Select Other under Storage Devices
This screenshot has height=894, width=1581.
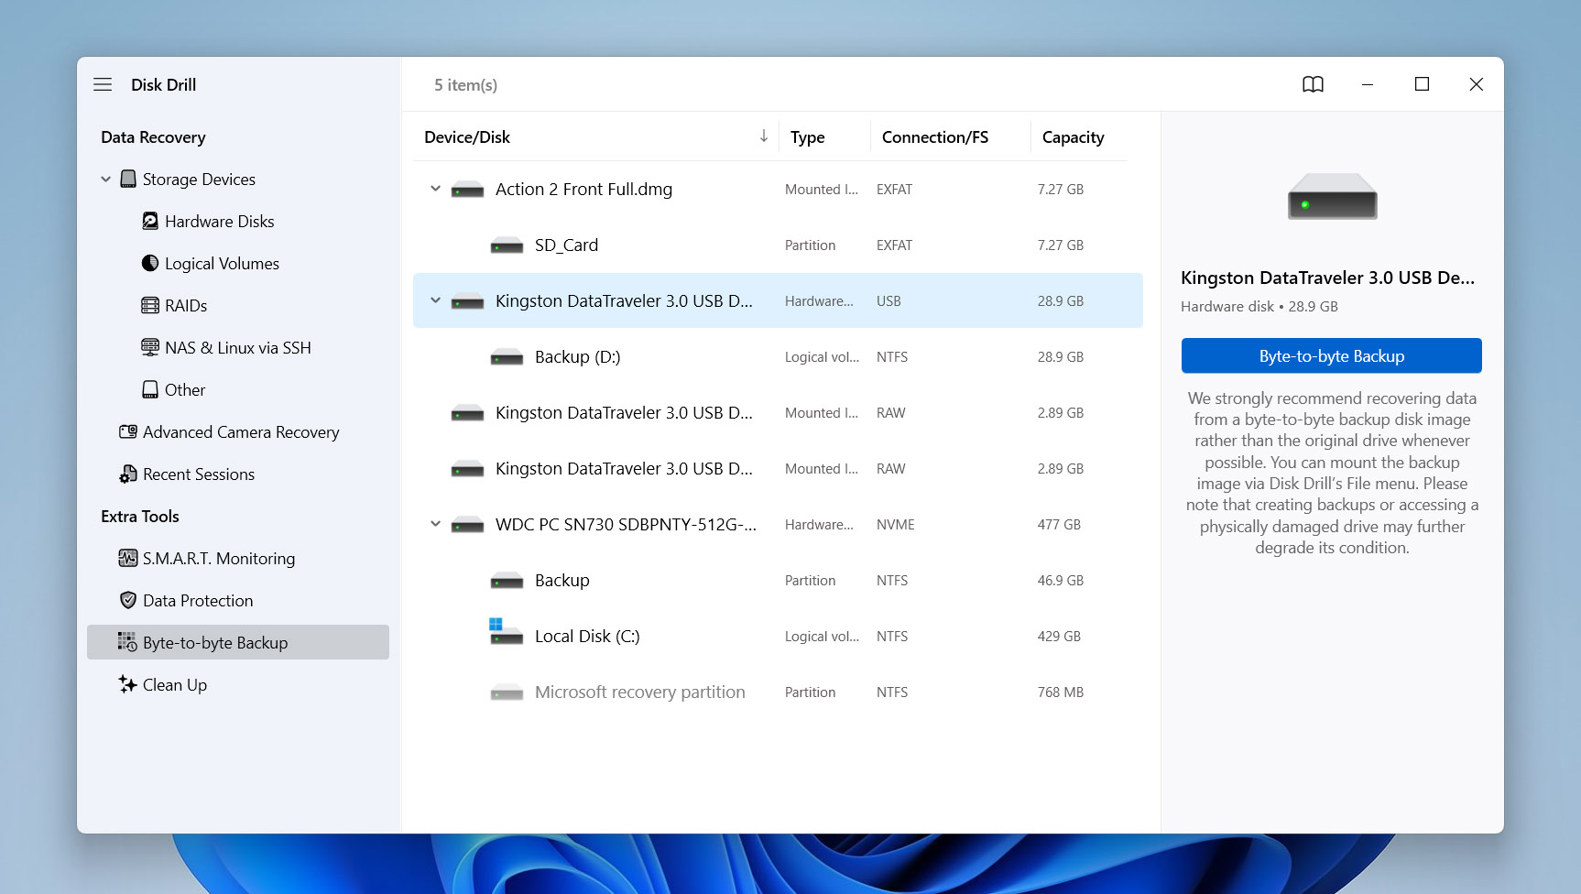(185, 389)
